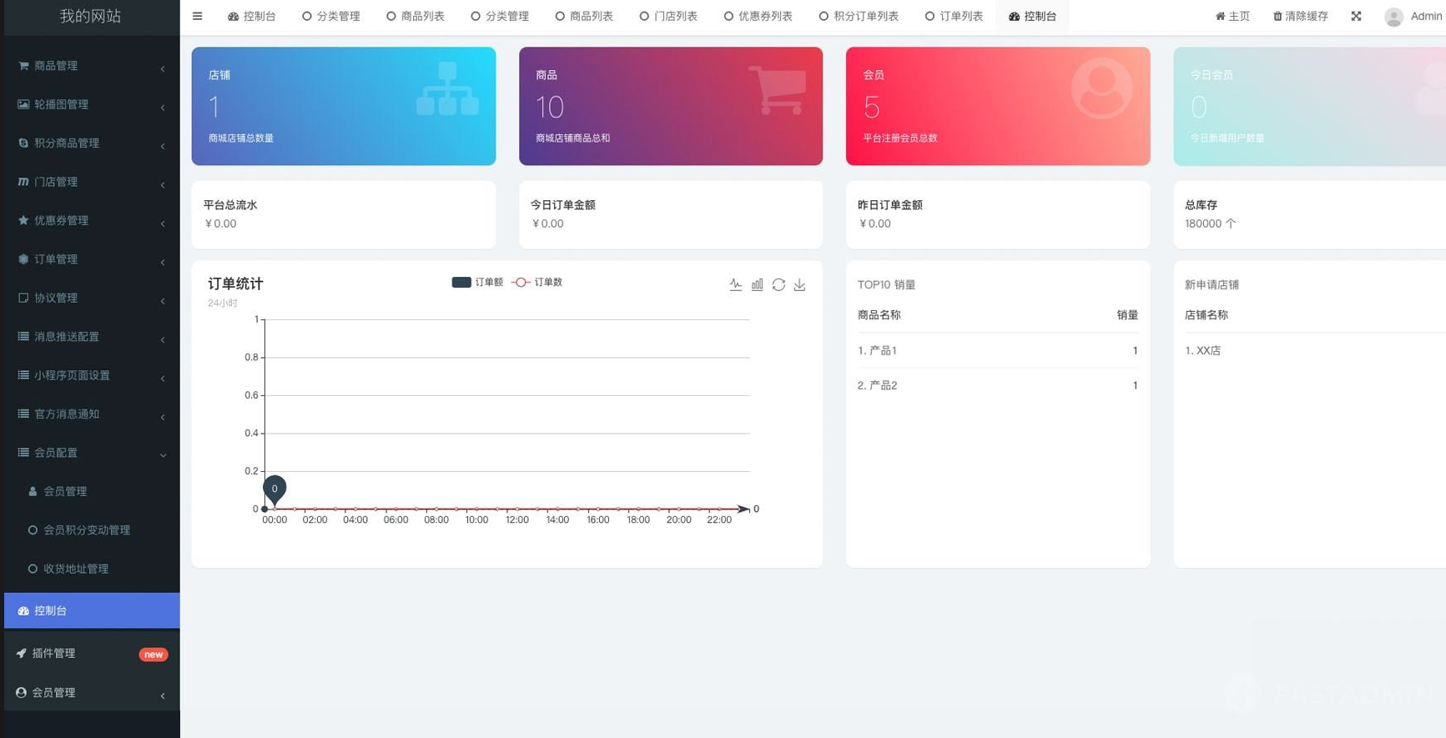Expand the 订单管理 sidebar menu
The image size is (1446, 738).
click(x=90, y=259)
